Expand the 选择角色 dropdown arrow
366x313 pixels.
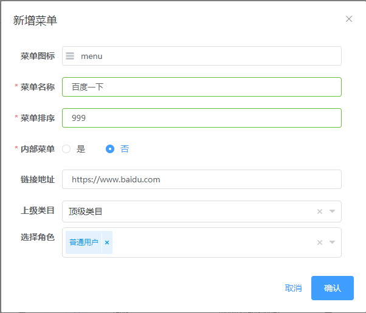click(333, 242)
